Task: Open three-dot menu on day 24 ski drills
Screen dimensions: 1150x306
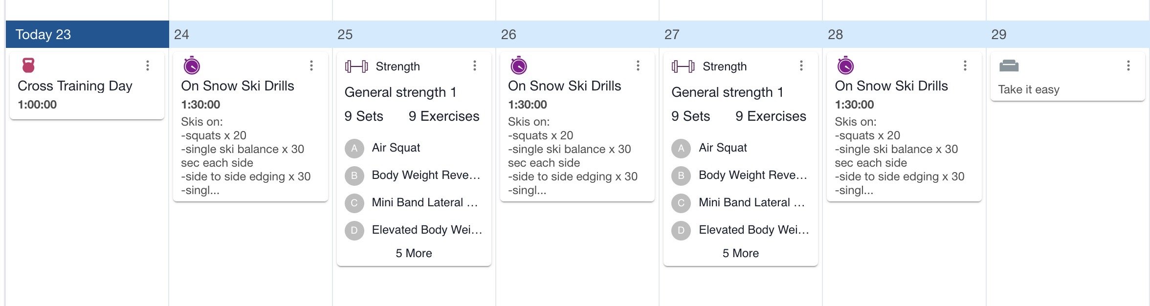Action: (311, 66)
